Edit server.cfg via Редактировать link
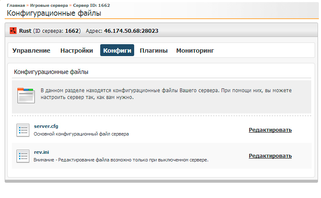 [x=270, y=130]
